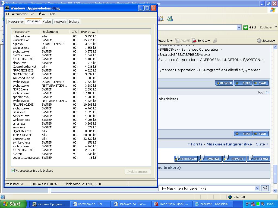278x208 pixels.
Task: Sort by Brukernavn column header
Action: point(55,32)
